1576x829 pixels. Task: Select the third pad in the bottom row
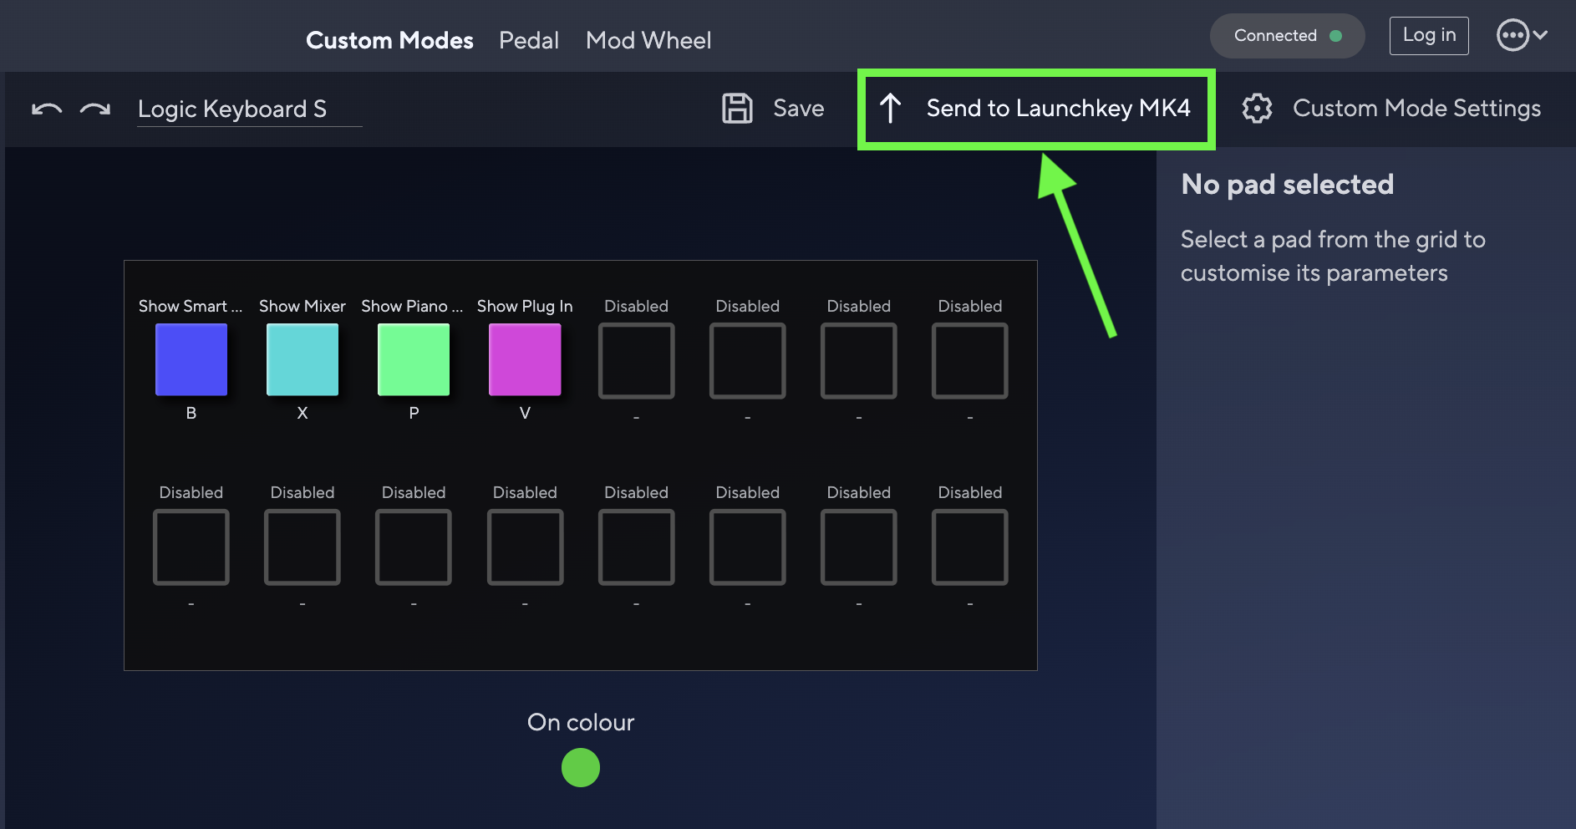[414, 547]
